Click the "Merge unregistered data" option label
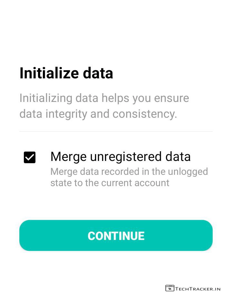232x298 pixels. (x=121, y=157)
